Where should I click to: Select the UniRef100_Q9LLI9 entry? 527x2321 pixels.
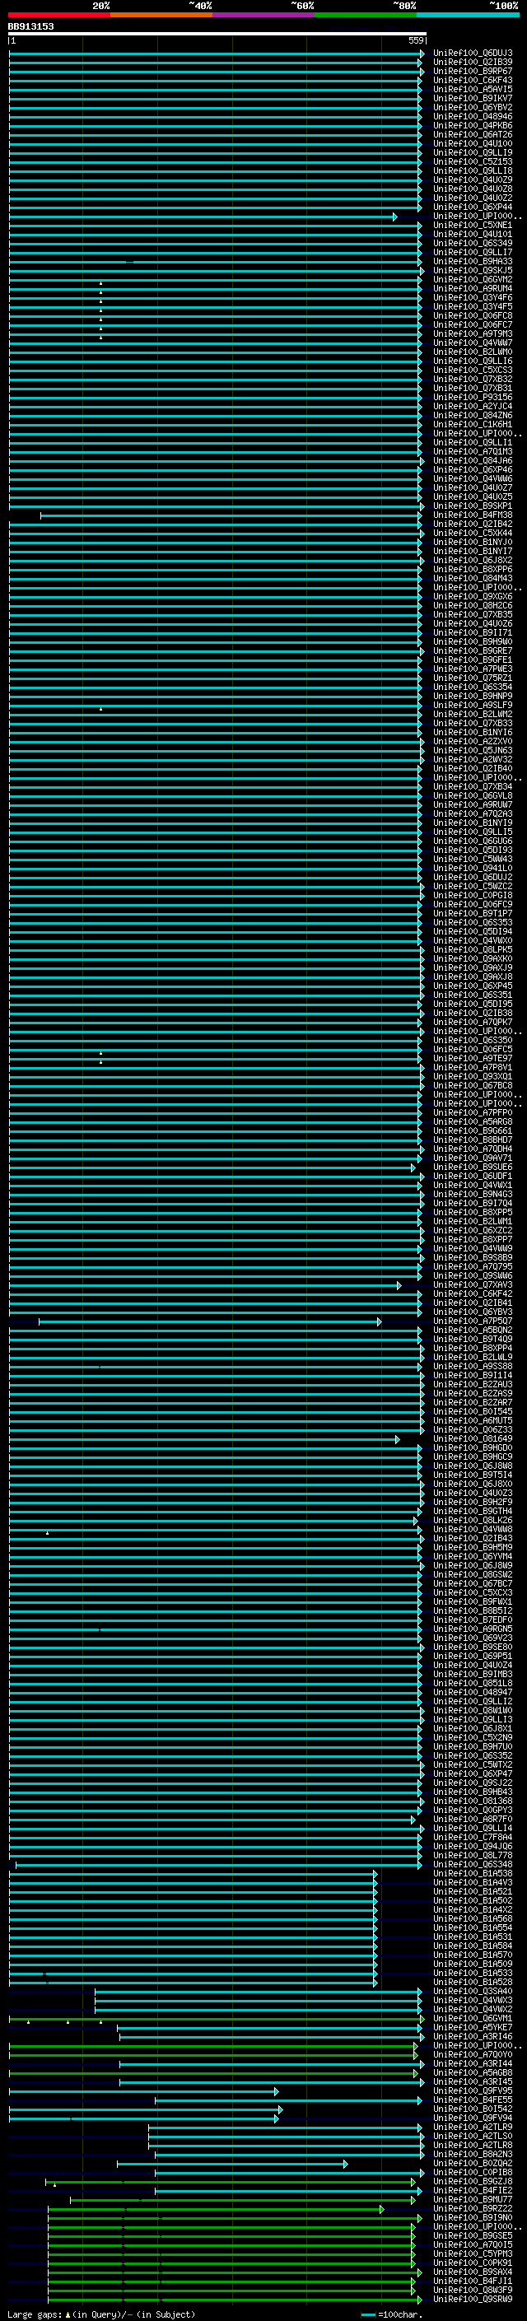point(473,152)
